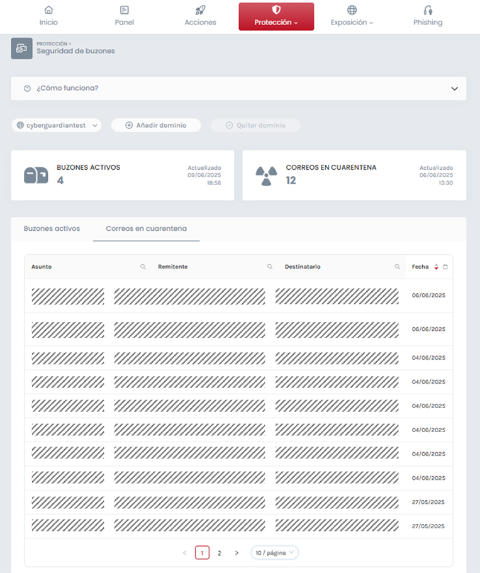
Task: Click the shield icon on Protección
Action: pyautogui.click(x=275, y=10)
